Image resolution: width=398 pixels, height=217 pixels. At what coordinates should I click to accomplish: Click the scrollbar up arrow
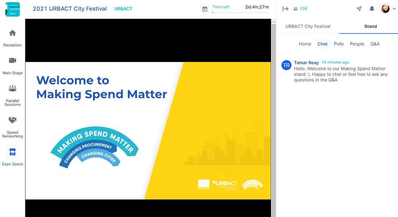(x=274, y=22)
